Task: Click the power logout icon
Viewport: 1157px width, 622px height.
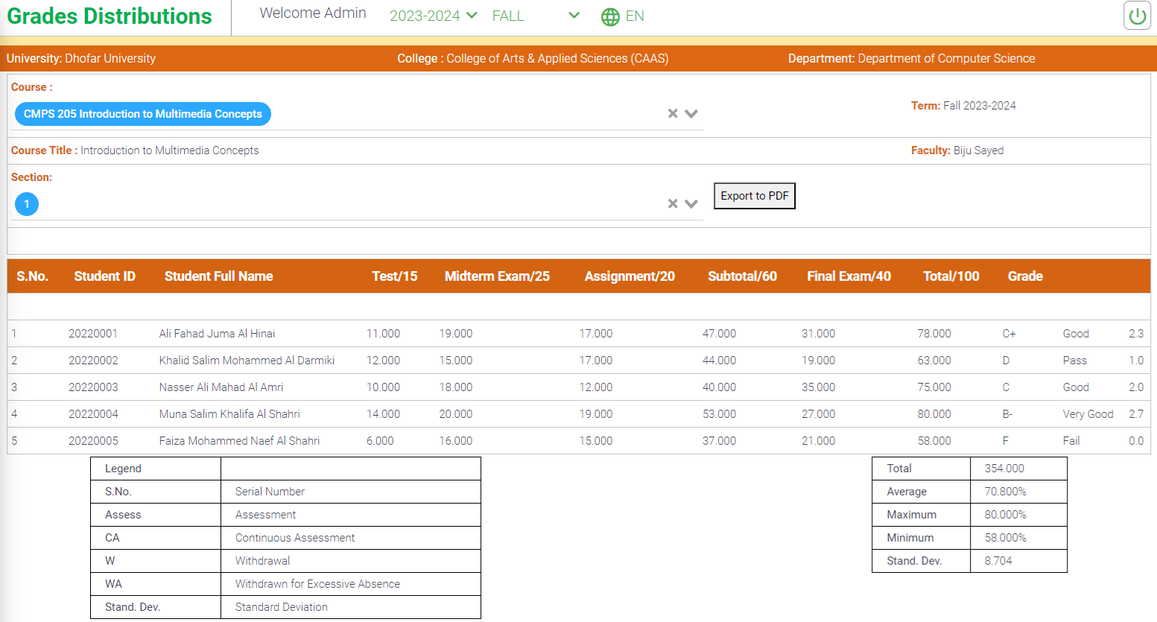Action: [x=1137, y=16]
